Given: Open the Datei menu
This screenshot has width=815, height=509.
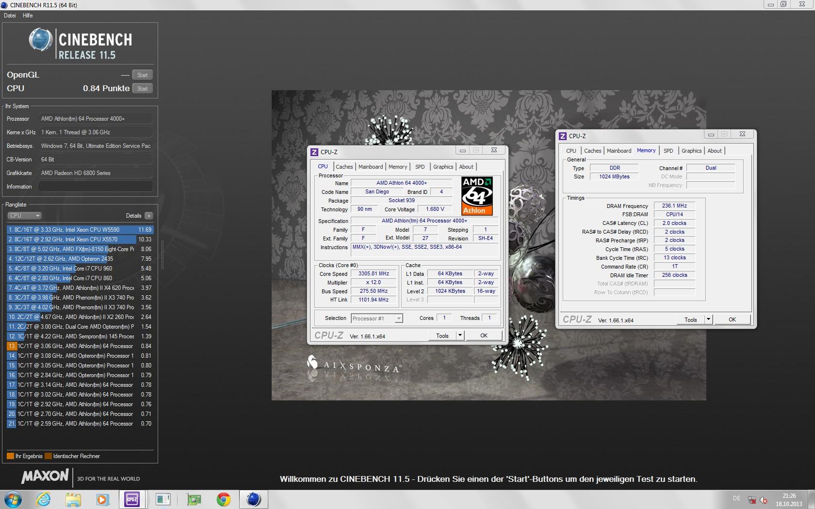Looking at the screenshot, I should (10, 16).
